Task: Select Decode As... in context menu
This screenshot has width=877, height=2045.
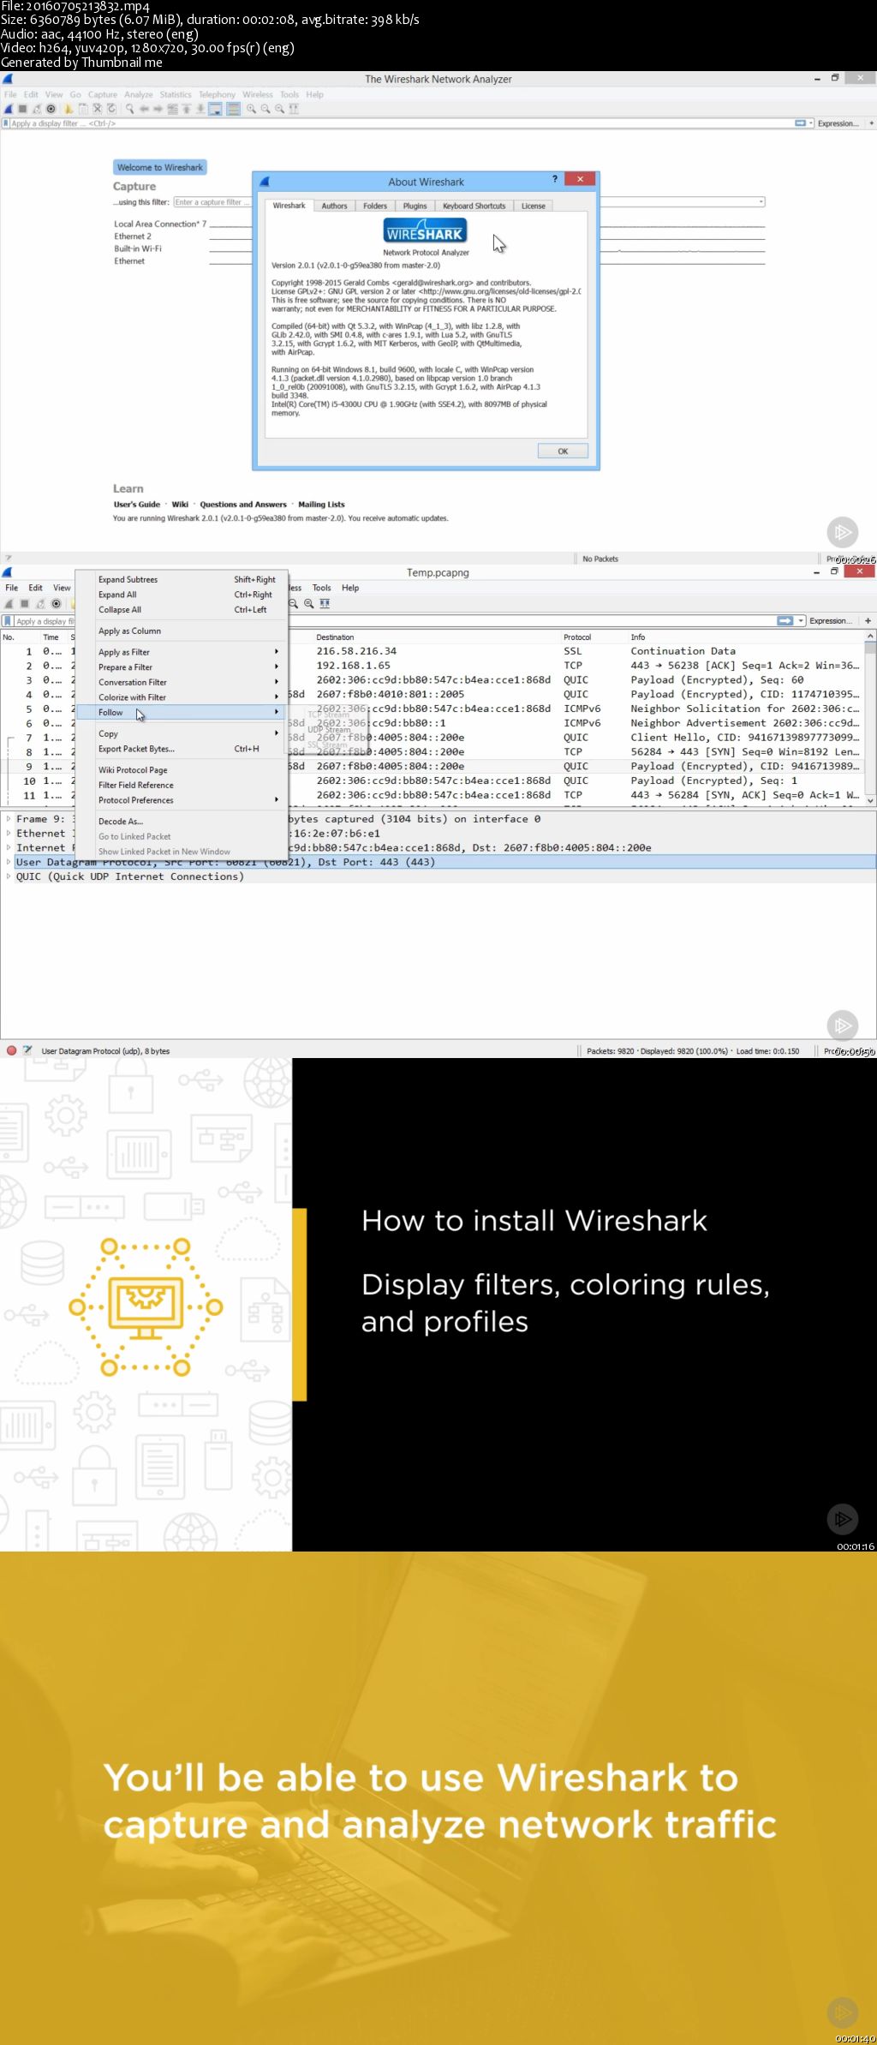Action: pyautogui.click(x=180, y=822)
